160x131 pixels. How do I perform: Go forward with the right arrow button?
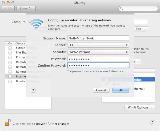point(11,8)
